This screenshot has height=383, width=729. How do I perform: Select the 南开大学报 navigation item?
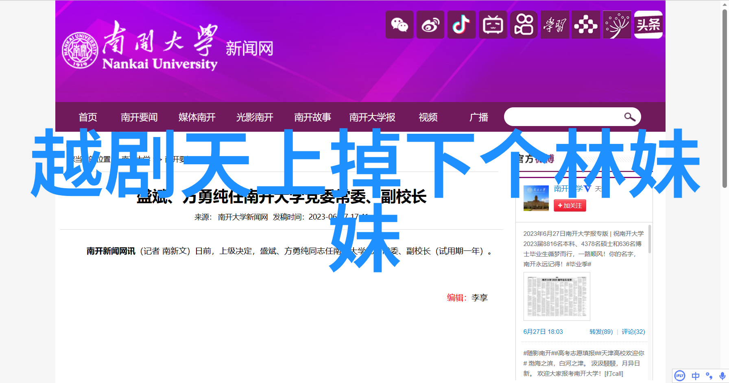[372, 118]
